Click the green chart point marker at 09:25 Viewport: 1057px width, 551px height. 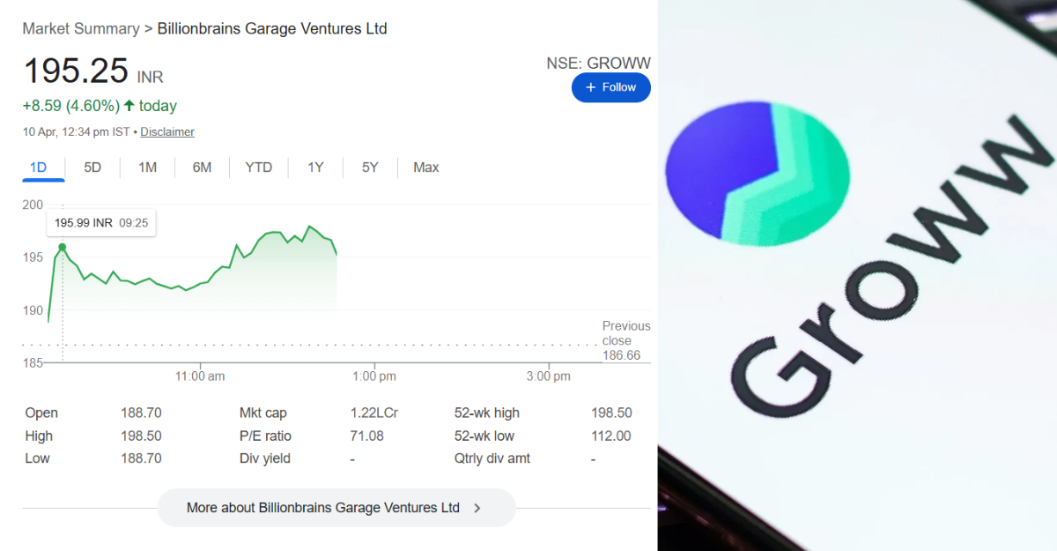[x=62, y=247]
